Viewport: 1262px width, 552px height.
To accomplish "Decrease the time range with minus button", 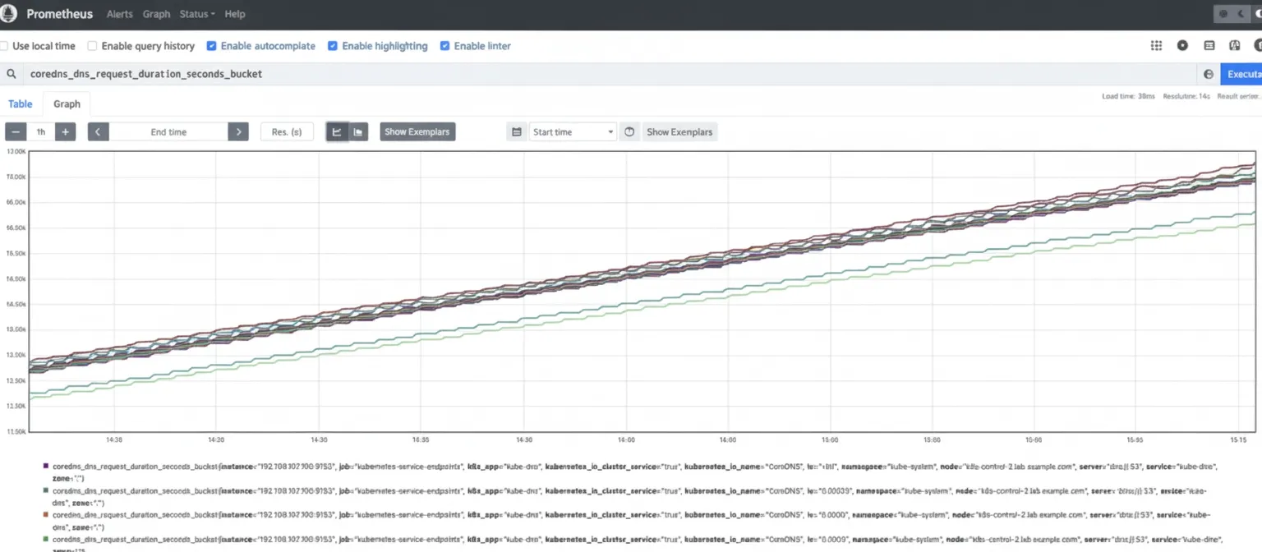I will (x=16, y=131).
